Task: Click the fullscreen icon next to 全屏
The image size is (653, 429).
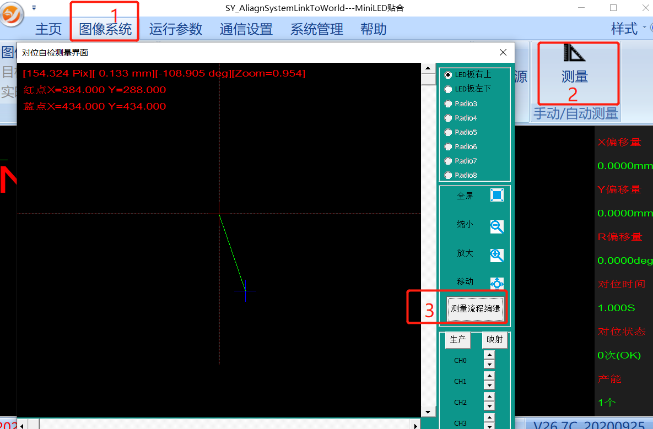Action: click(497, 196)
